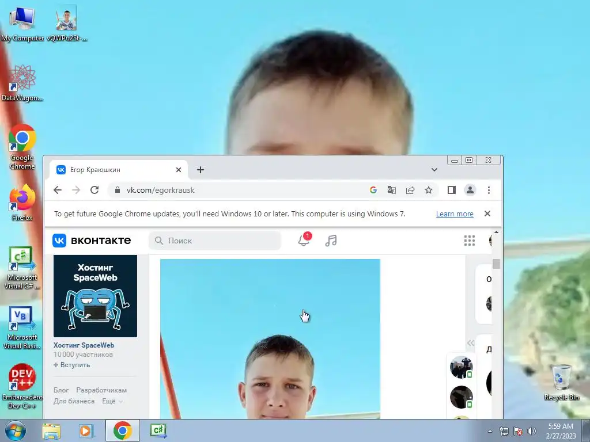The height and width of the screenshot is (442, 590).
Task: Open Microsoft Visual Basic desktop shortcut
Action: 22,328
